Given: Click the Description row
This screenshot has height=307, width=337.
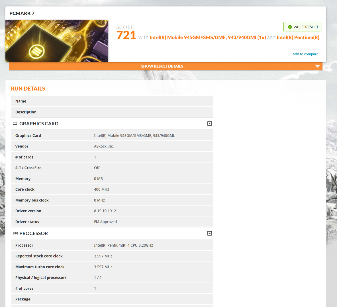Looking at the screenshot, I should tap(112, 112).
